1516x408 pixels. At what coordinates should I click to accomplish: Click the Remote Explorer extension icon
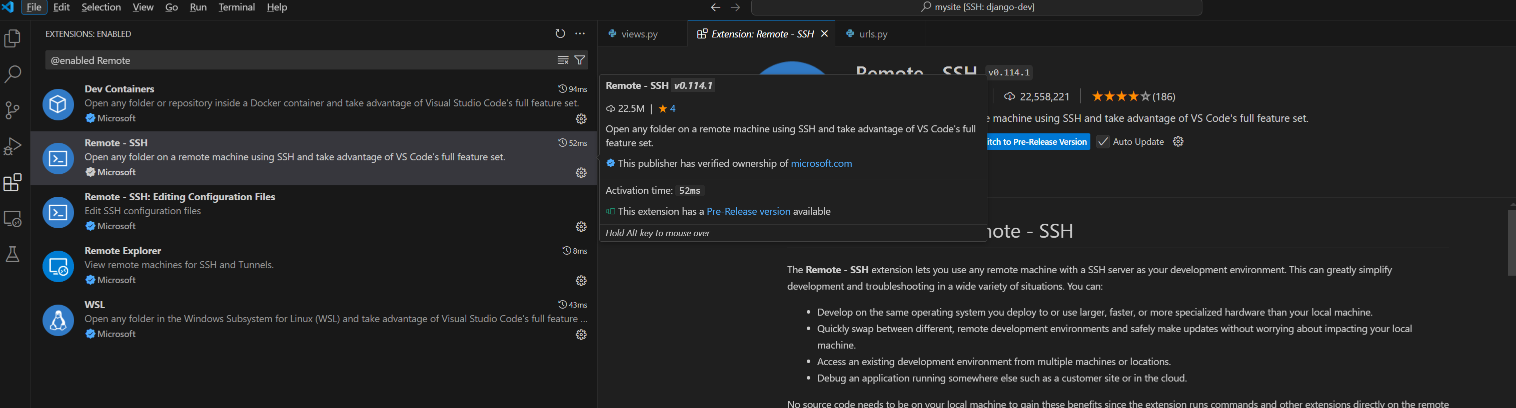(x=58, y=266)
